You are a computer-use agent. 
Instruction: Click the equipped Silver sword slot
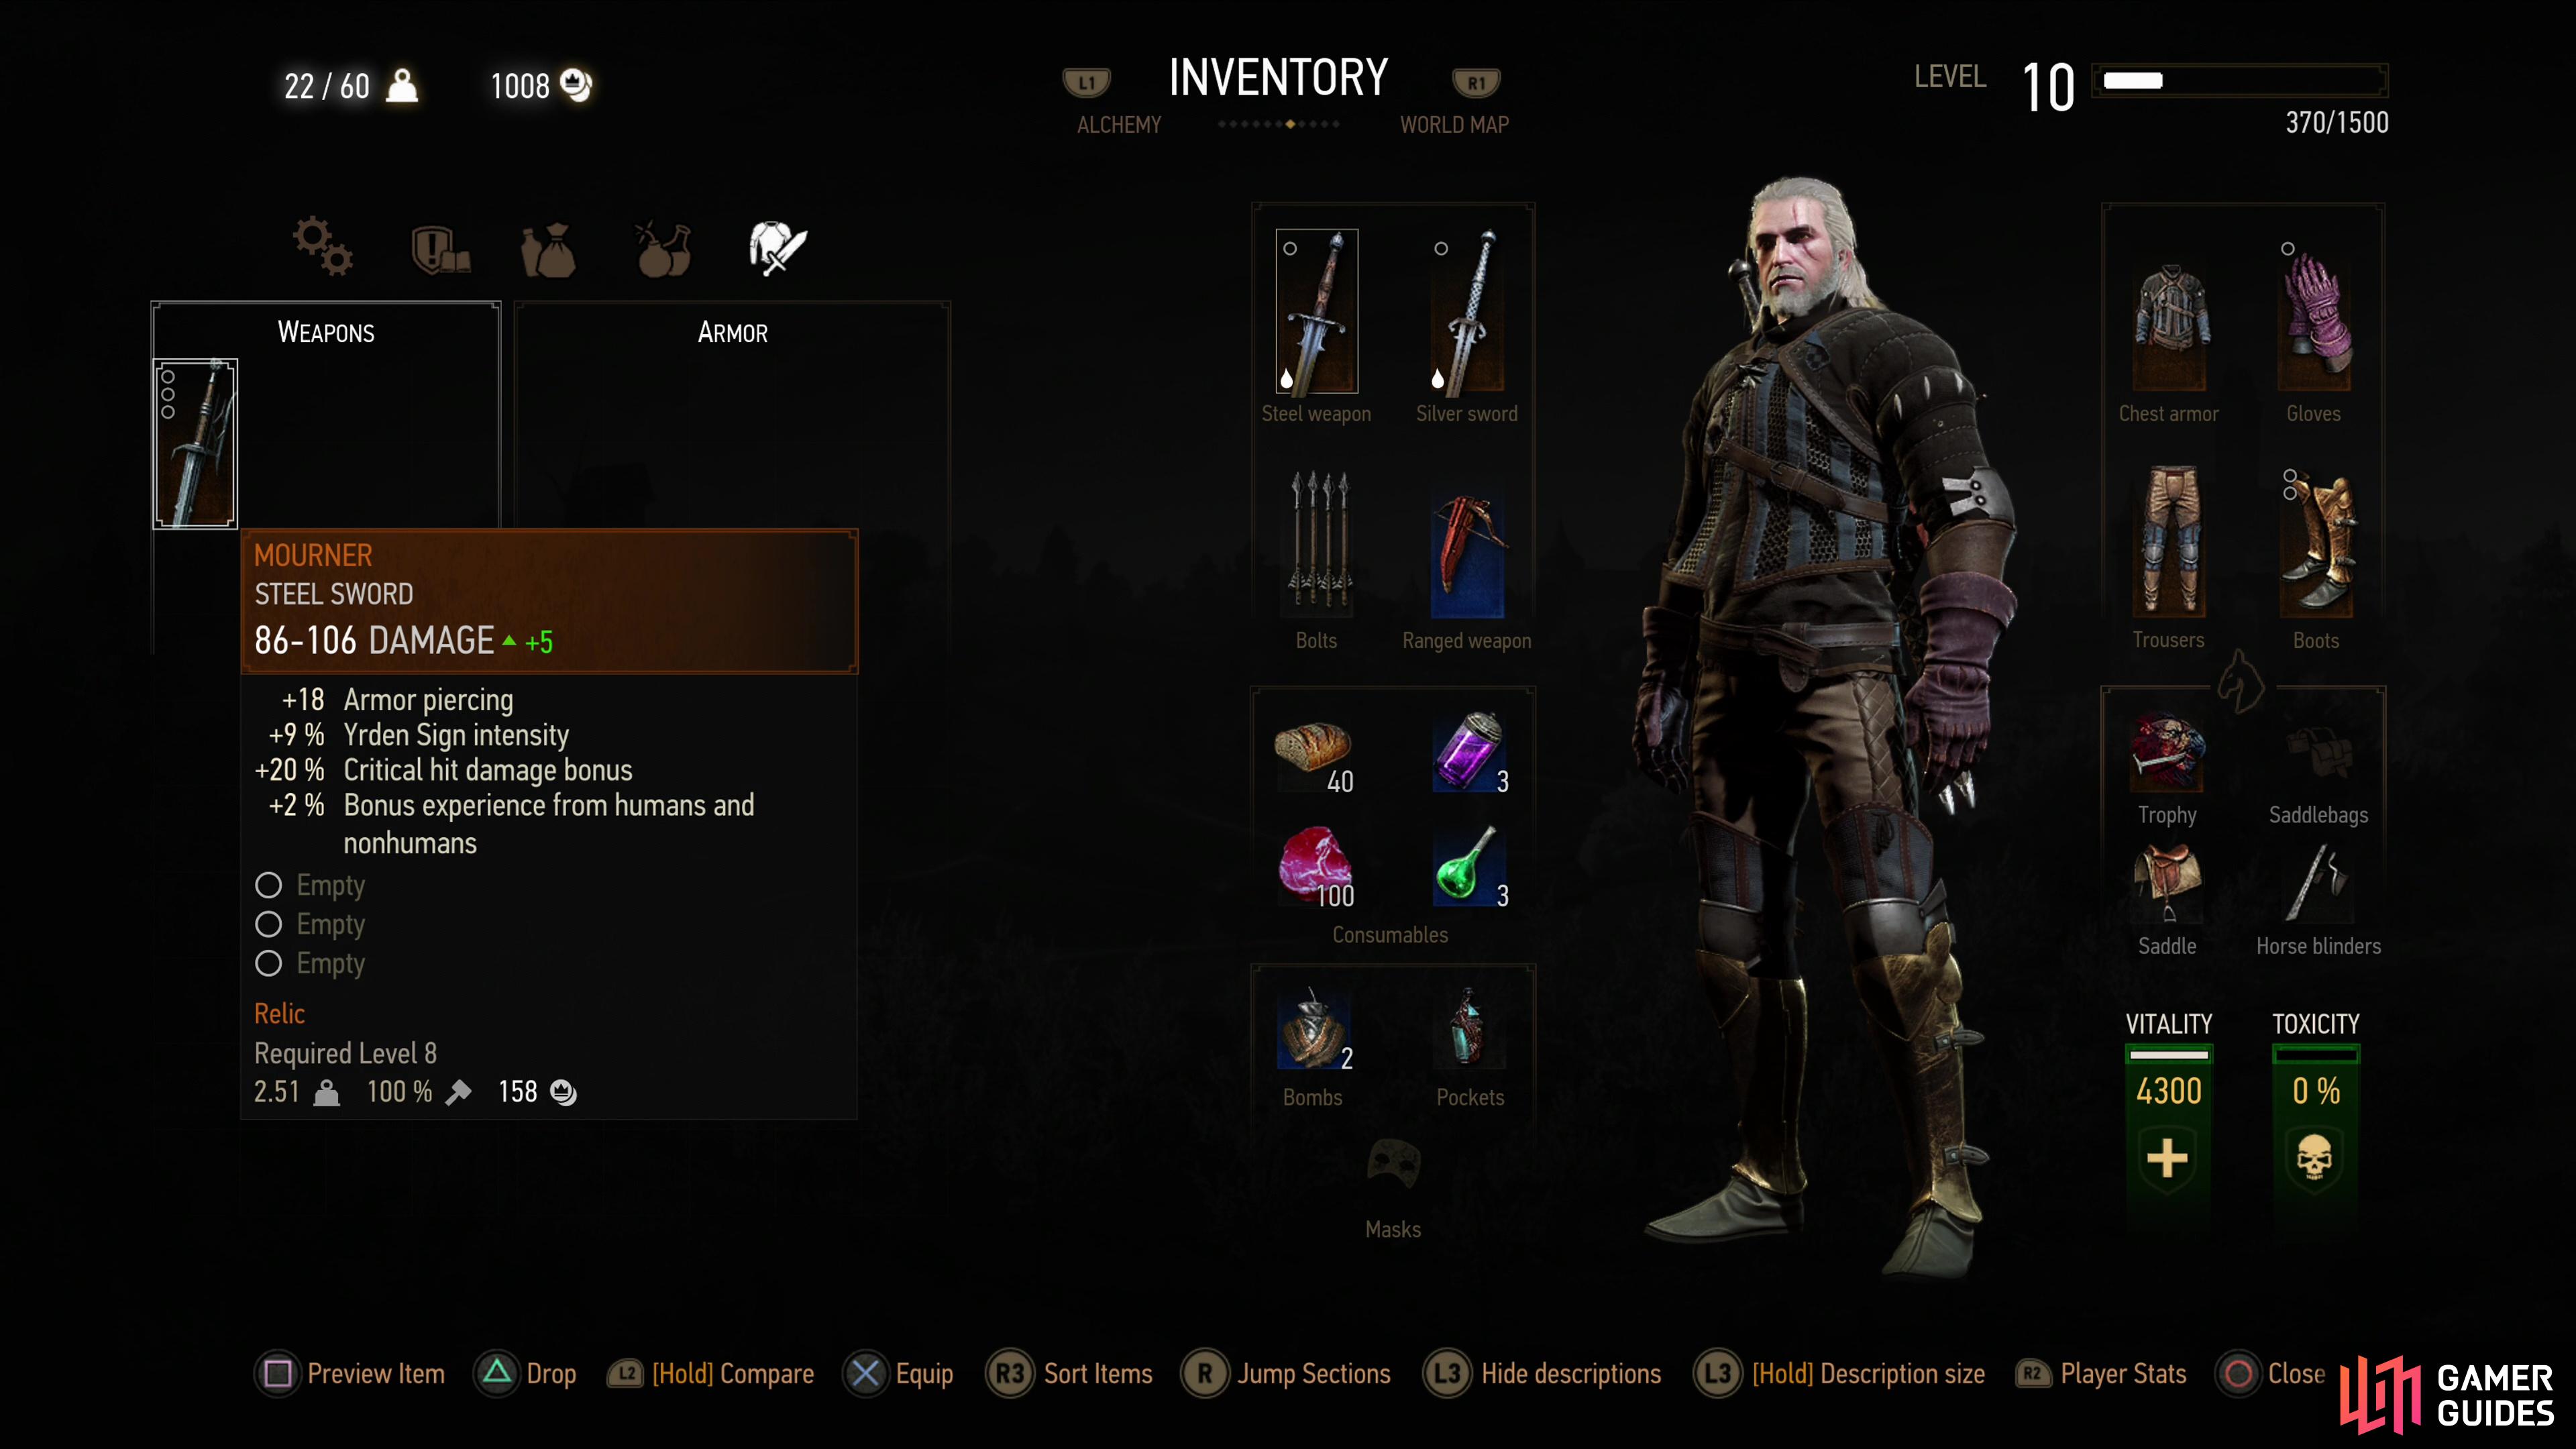click(1467, 311)
